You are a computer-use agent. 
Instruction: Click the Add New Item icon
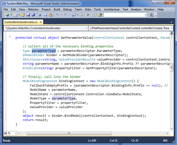tap(15, 15)
